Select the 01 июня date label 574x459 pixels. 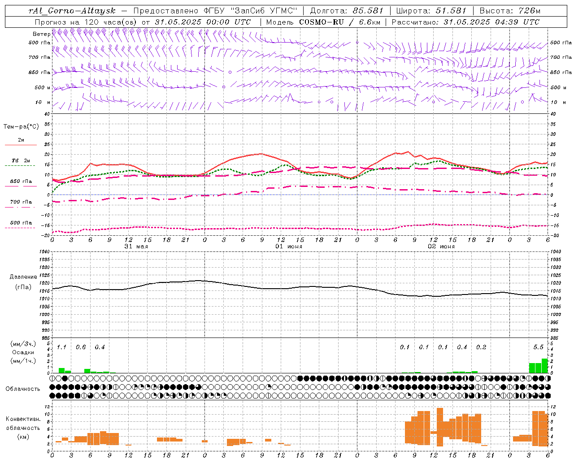(x=288, y=247)
